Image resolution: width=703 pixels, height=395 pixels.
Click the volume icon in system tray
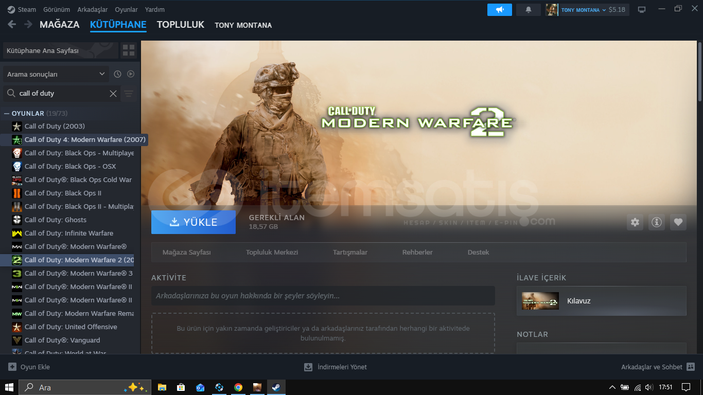[x=649, y=387]
